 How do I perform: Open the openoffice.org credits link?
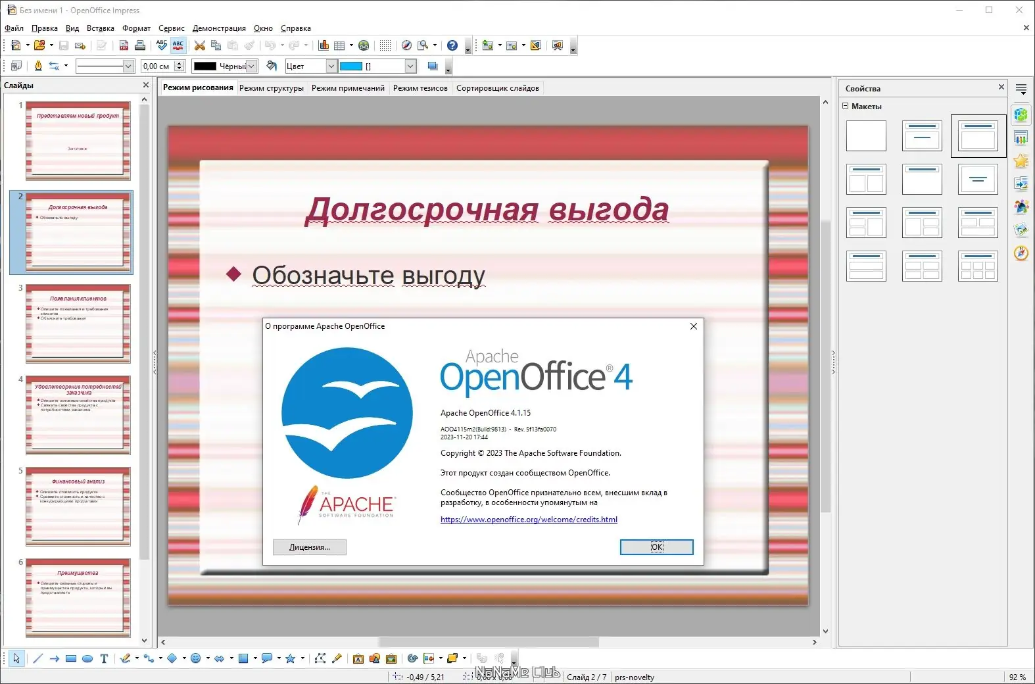point(529,520)
